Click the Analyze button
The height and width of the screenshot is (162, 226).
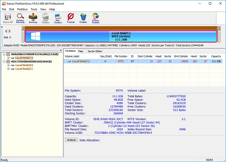coord(71,140)
